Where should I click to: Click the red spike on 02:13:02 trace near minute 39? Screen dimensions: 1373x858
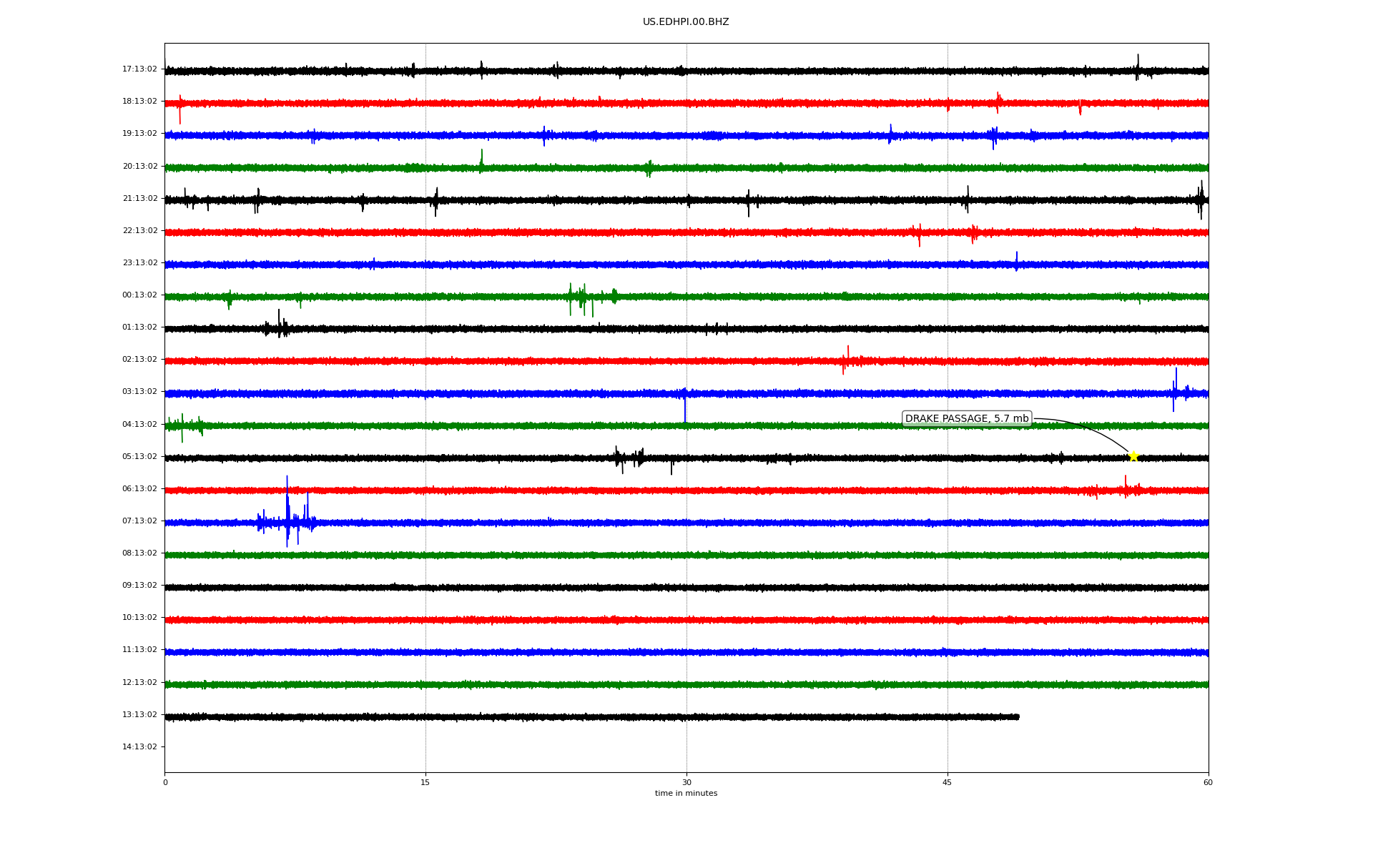click(847, 360)
